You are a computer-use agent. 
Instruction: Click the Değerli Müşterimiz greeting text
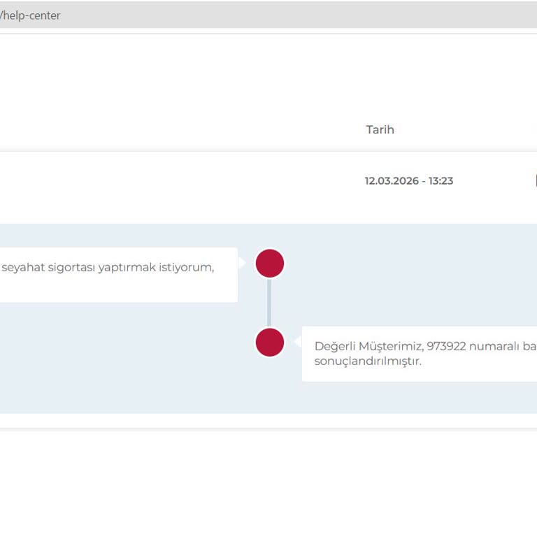[368, 346]
